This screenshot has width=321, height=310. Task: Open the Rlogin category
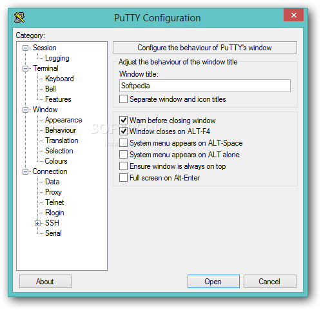point(55,213)
